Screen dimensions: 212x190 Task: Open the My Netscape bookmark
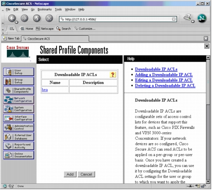(x=45, y=29)
